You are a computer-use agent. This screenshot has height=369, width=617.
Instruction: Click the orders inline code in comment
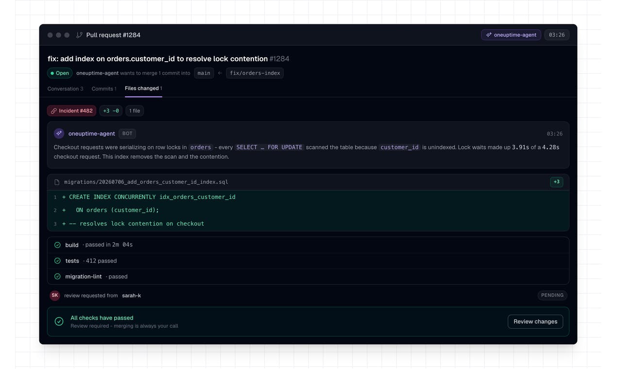pos(201,147)
